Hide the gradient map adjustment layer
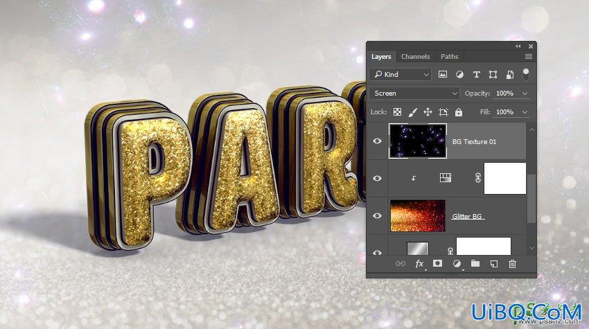Screen dimensions: 589x329 click(x=377, y=179)
